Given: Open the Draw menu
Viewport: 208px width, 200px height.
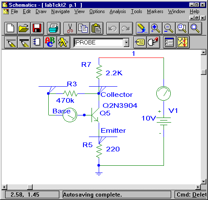Looking at the screenshot, I should coord(41,11).
